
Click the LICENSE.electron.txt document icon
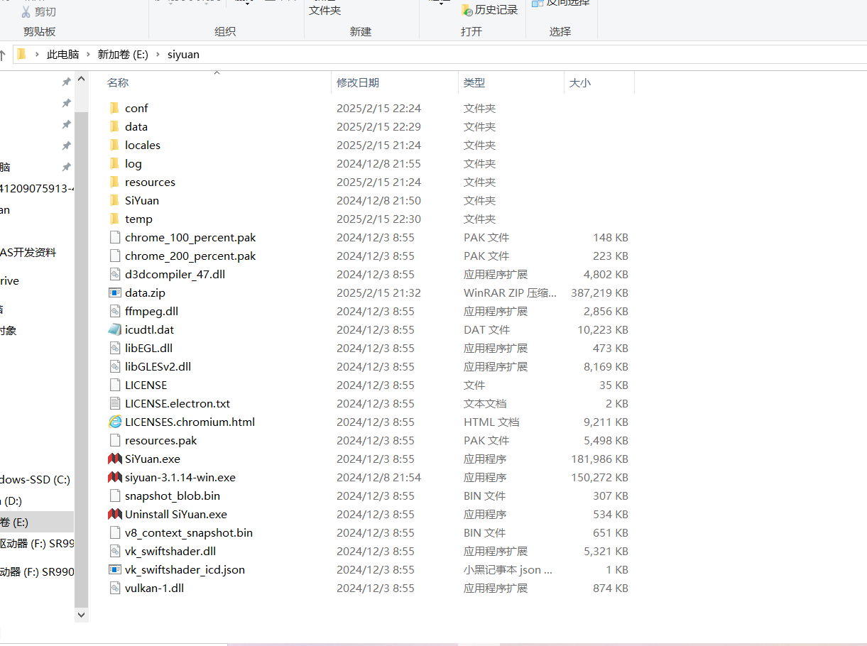pyautogui.click(x=114, y=403)
